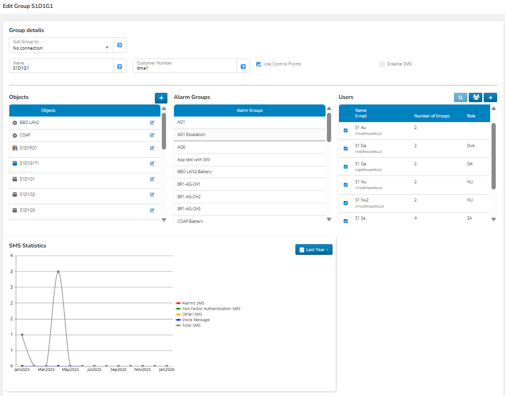Open help for Customer Number field
The image size is (505, 396).
[x=243, y=66]
